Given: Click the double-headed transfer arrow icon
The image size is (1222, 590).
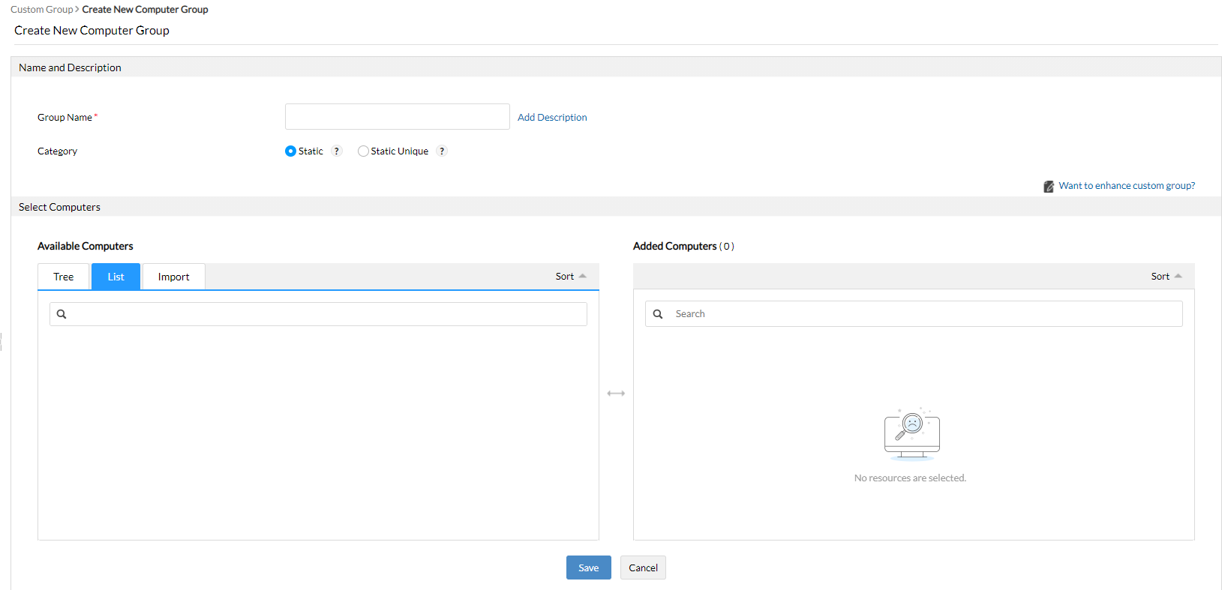Looking at the screenshot, I should [616, 394].
